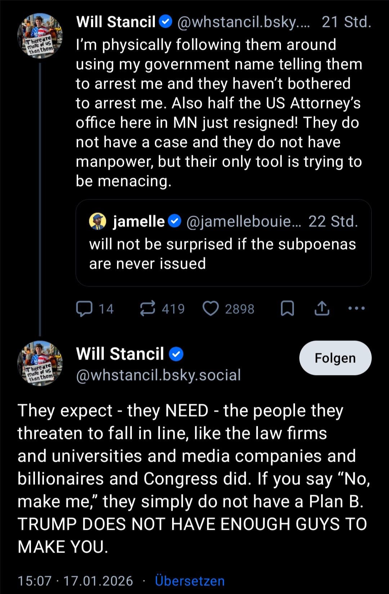Click the blue verified badge beside jamelle
The width and height of the screenshot is (389, 594).
click(x=175, y=221)
